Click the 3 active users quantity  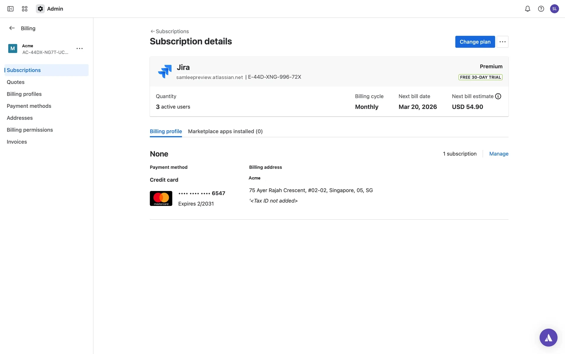(173, 107)
